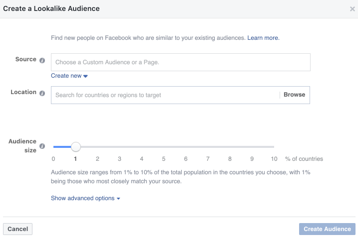This screenshot has height=238, width=358.
Task: Click the audience size slider handle
Action: click(x=75, y=147)
